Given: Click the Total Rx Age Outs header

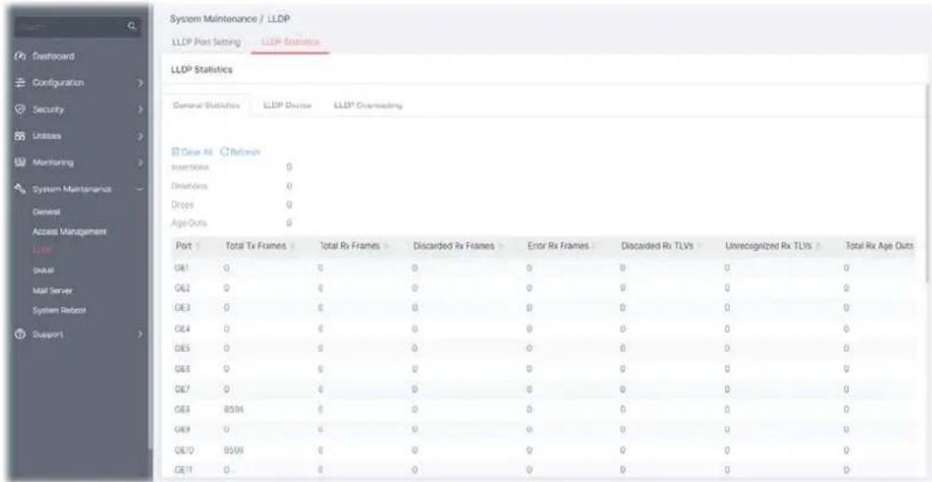Looking at the screenshot, I should point(879,246).
